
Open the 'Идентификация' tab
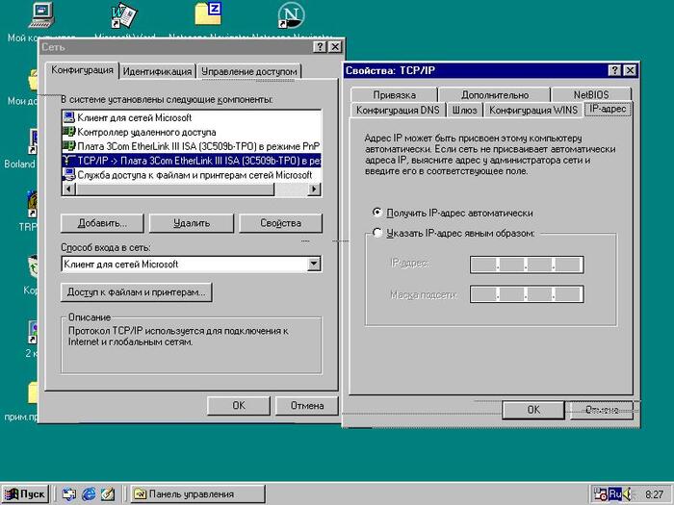click(x=157, y=71)
